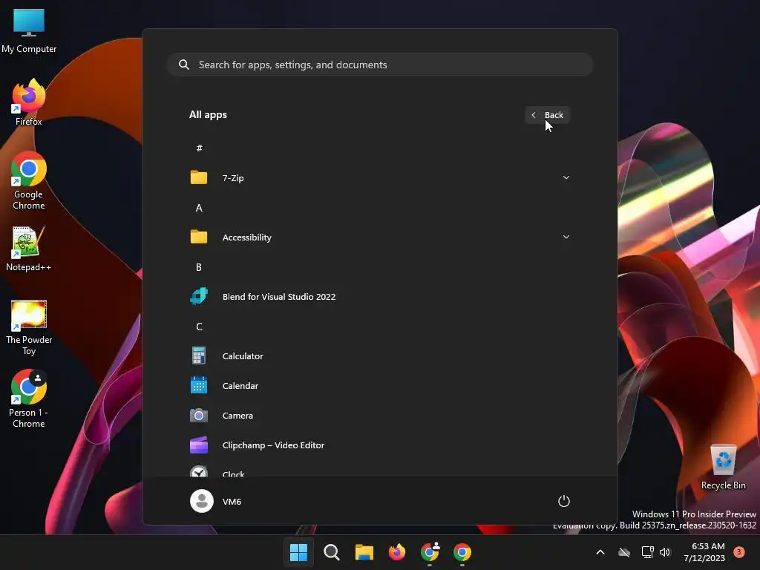This screenshot has height=570, width=760.
Task: Select Firefox desktop shortcut
Action: 29,102
